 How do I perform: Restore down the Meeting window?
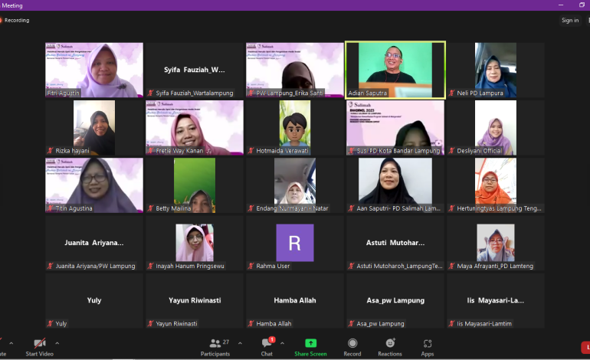coord(582,5)
